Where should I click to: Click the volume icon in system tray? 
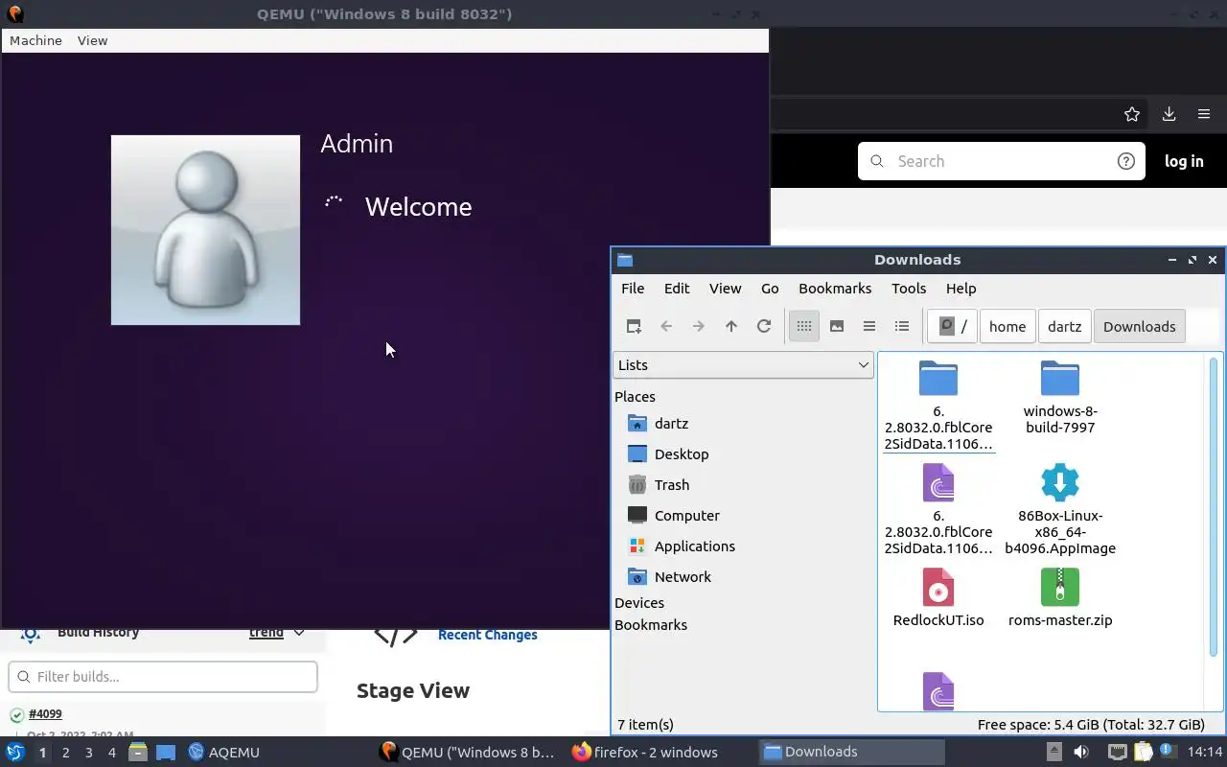coord(1081,752)
